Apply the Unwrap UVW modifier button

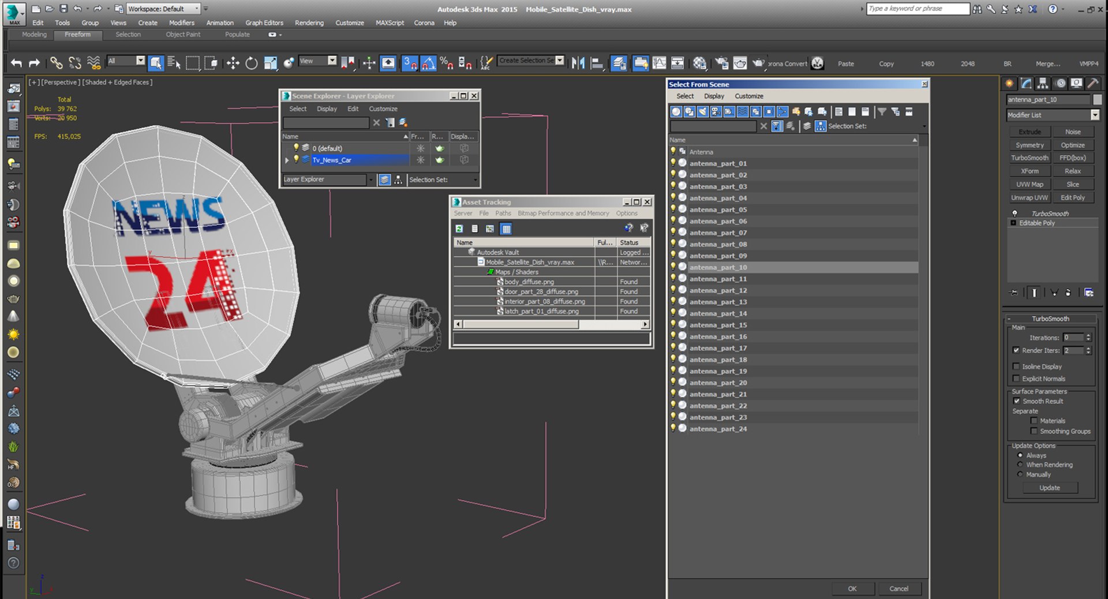1030,197
